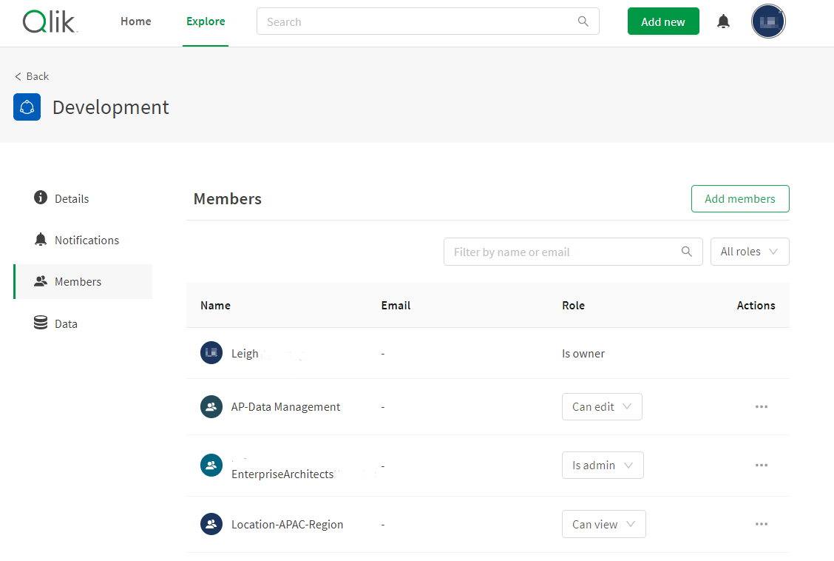834x561 pixels.
Task: Click the Add members button
Action: pos(739,198)
